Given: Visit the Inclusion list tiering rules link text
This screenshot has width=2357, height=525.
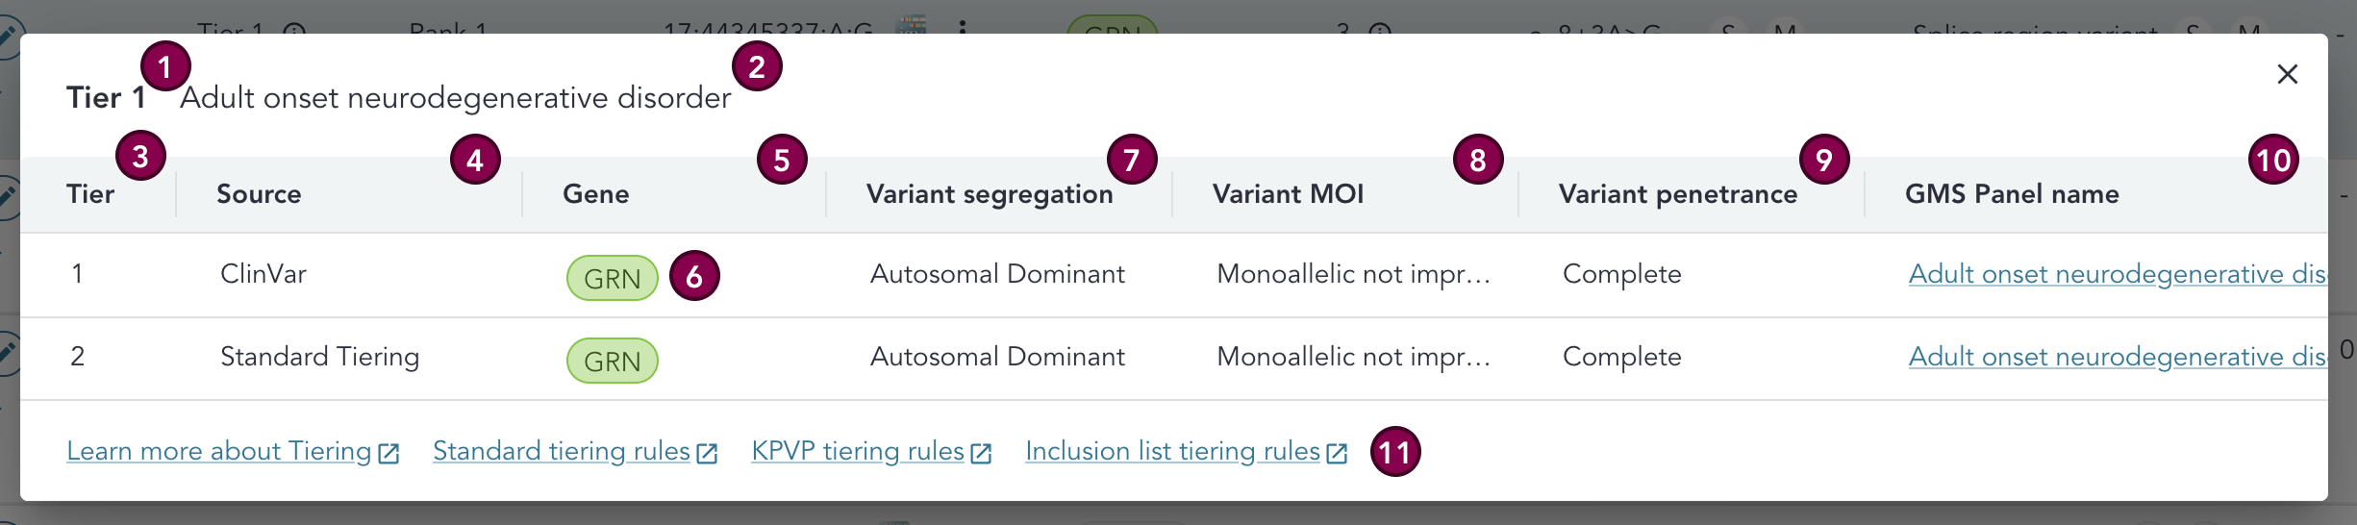Looking at the screenshot, I should click(x=1172, y=451).
